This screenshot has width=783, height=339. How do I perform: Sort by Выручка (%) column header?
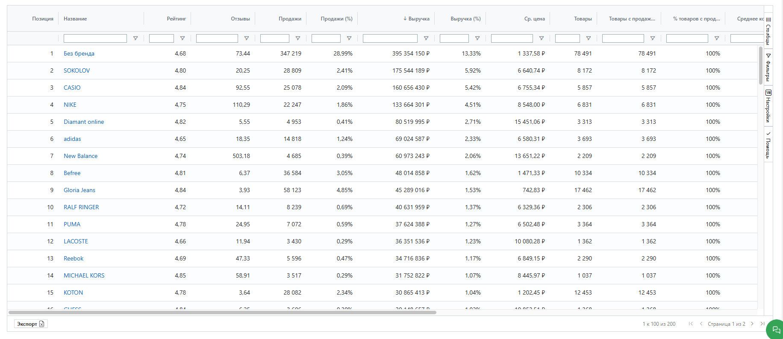point(465,19)
